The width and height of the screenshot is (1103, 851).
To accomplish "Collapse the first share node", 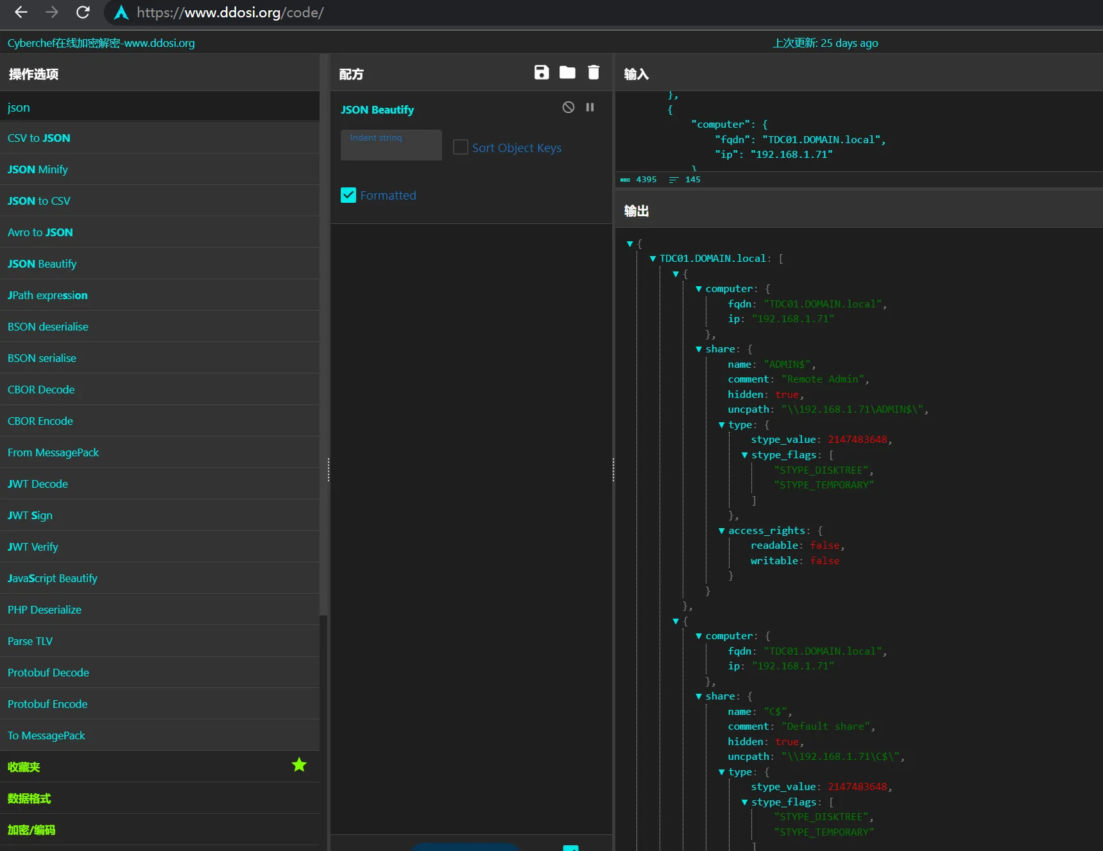I will click(699, 349).
